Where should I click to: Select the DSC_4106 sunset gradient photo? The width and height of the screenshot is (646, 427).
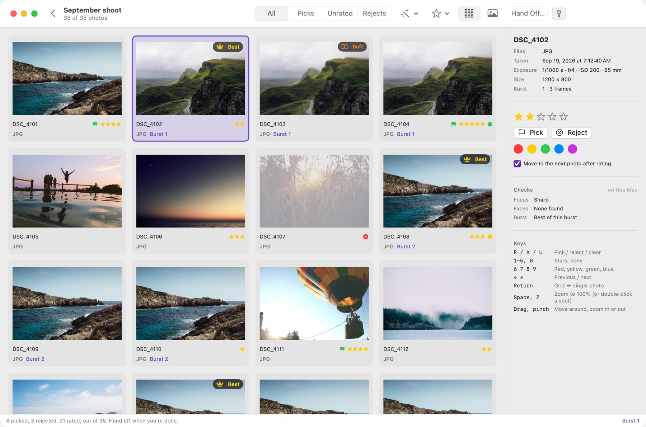[191, 191]
